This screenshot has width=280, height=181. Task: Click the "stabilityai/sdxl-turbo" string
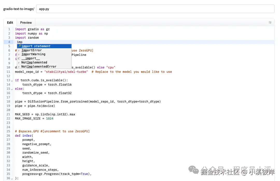pos(66,72)
